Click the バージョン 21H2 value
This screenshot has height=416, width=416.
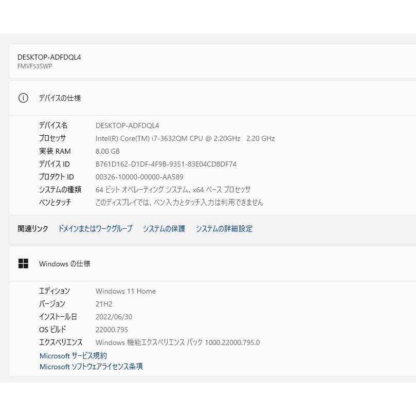pyautogui.click(x=104, y=304)
